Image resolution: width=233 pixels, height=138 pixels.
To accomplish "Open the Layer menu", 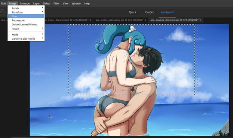I will tap(36, 3).
